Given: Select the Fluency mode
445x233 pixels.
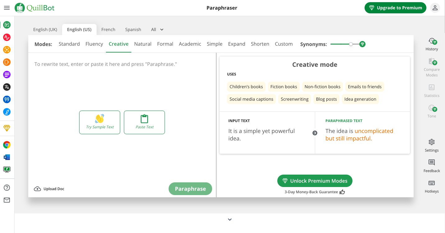Looking at the screenshot, I should coord(94,44).
